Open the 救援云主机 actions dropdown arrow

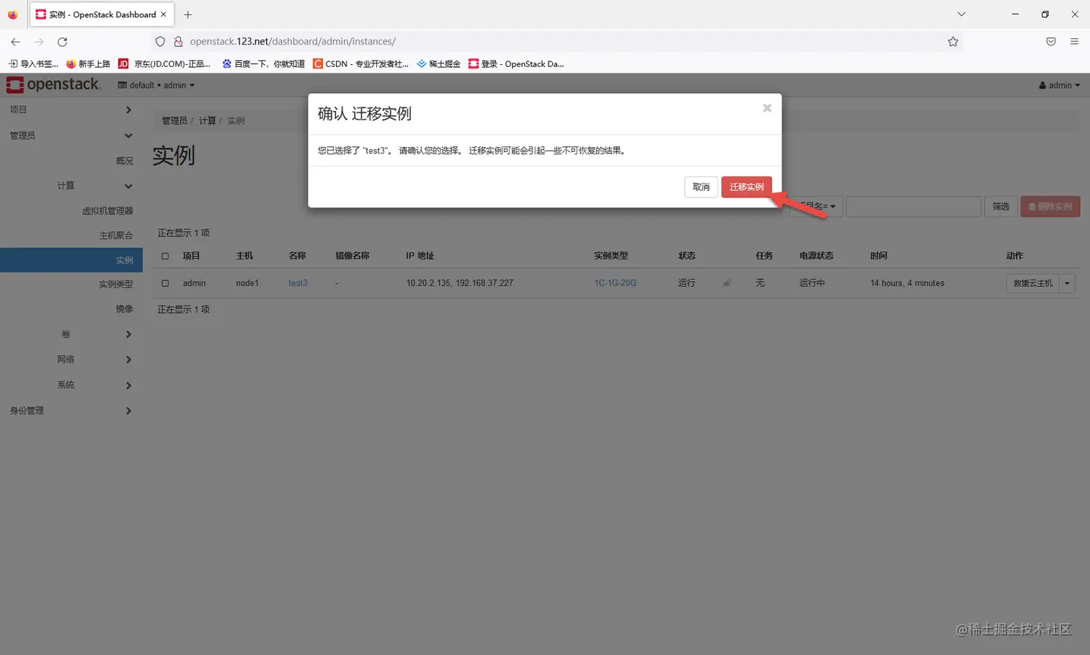1067,282
